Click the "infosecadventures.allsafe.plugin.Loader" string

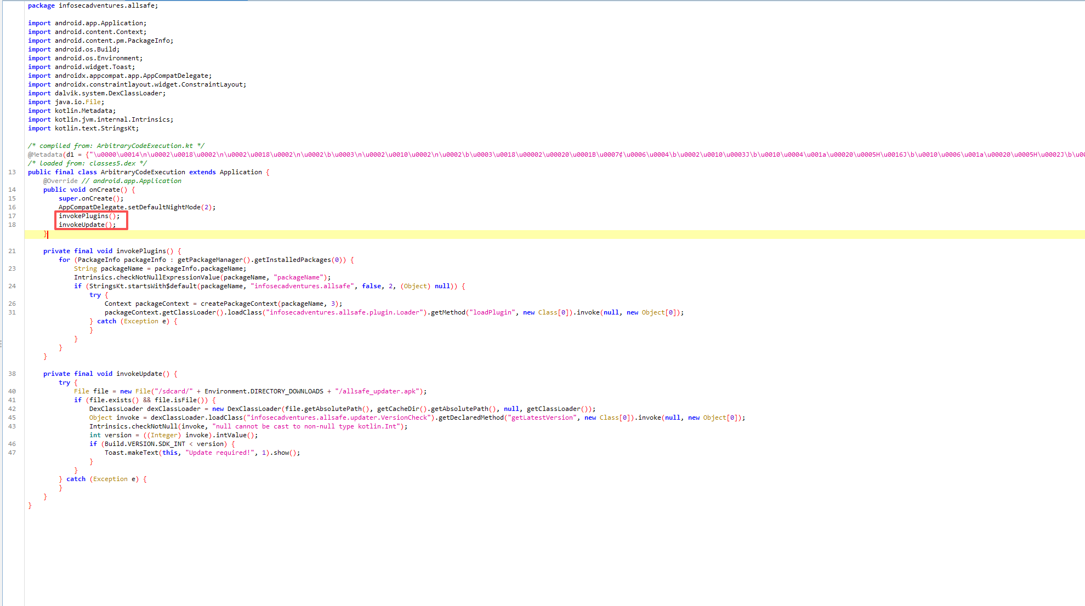click(x=345, y=312)
